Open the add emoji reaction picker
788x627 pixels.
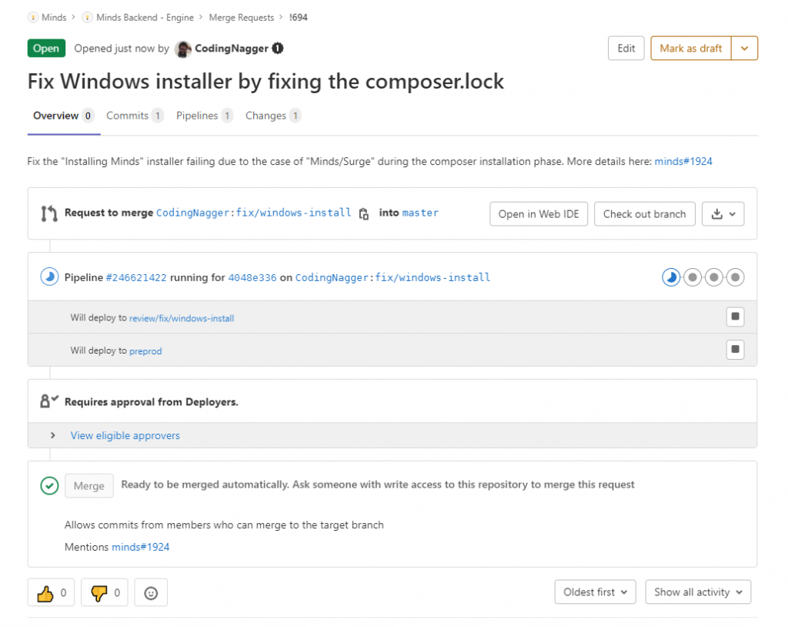pos(151,592)
